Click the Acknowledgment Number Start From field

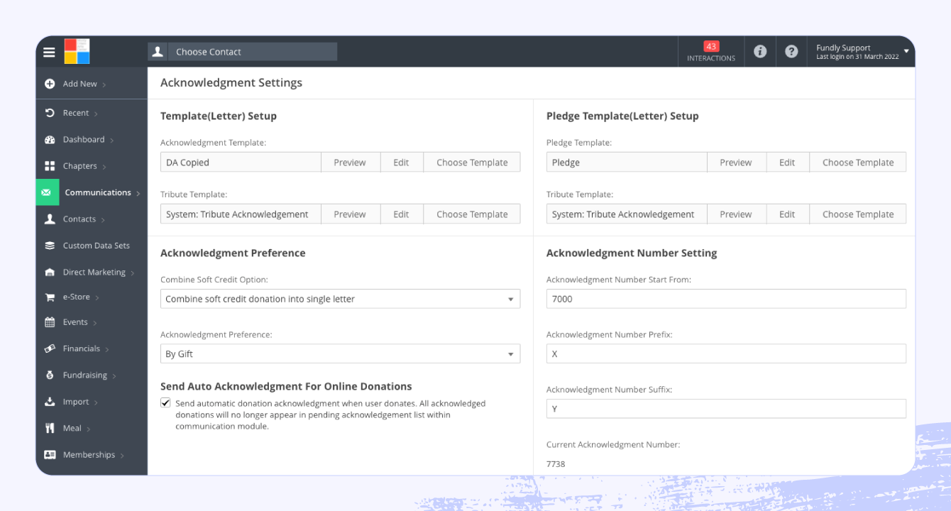pos(725,299)
